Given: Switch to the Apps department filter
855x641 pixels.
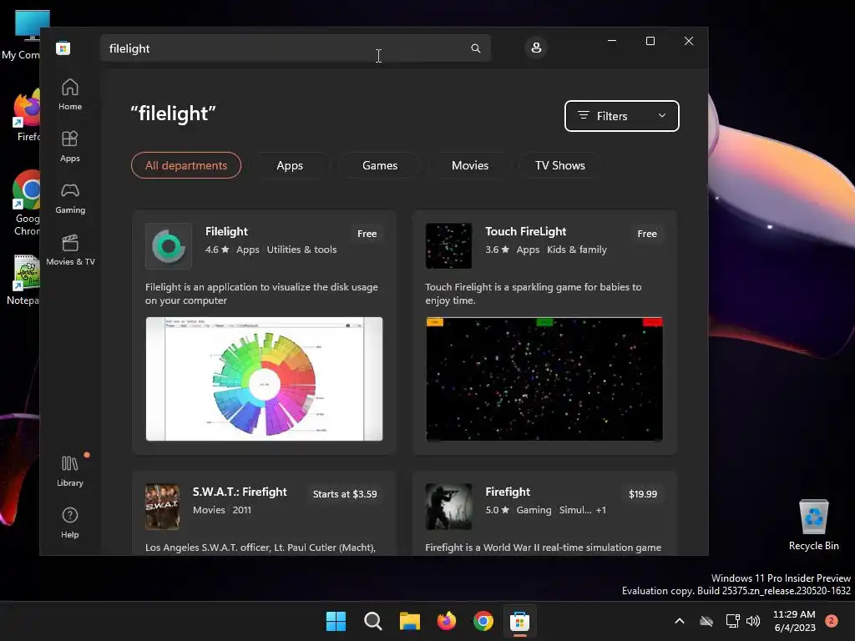Looking at the screenshot, I should 290,165.
